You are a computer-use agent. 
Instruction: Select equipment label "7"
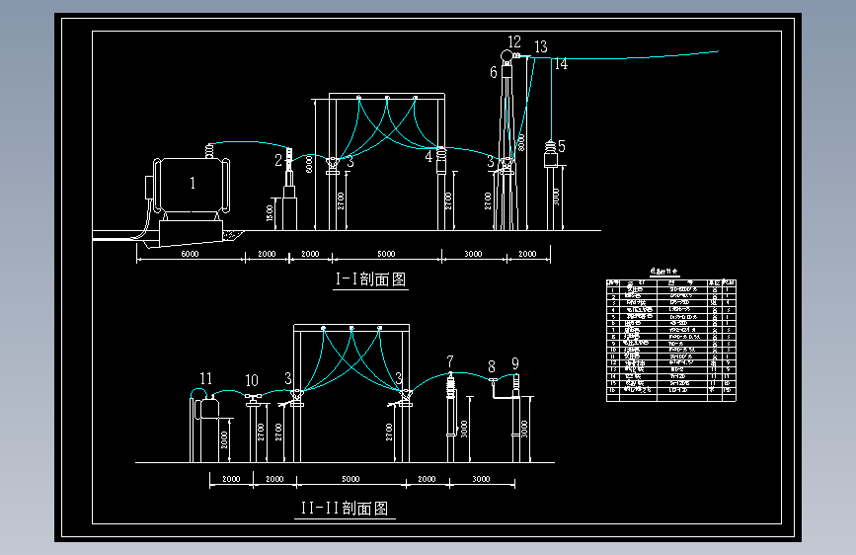pos(450,361)
